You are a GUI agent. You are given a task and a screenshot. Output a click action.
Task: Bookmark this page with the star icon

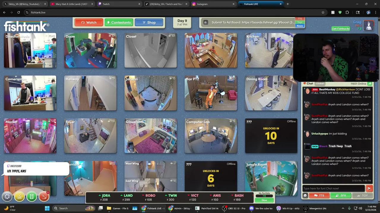click(323, 12)
